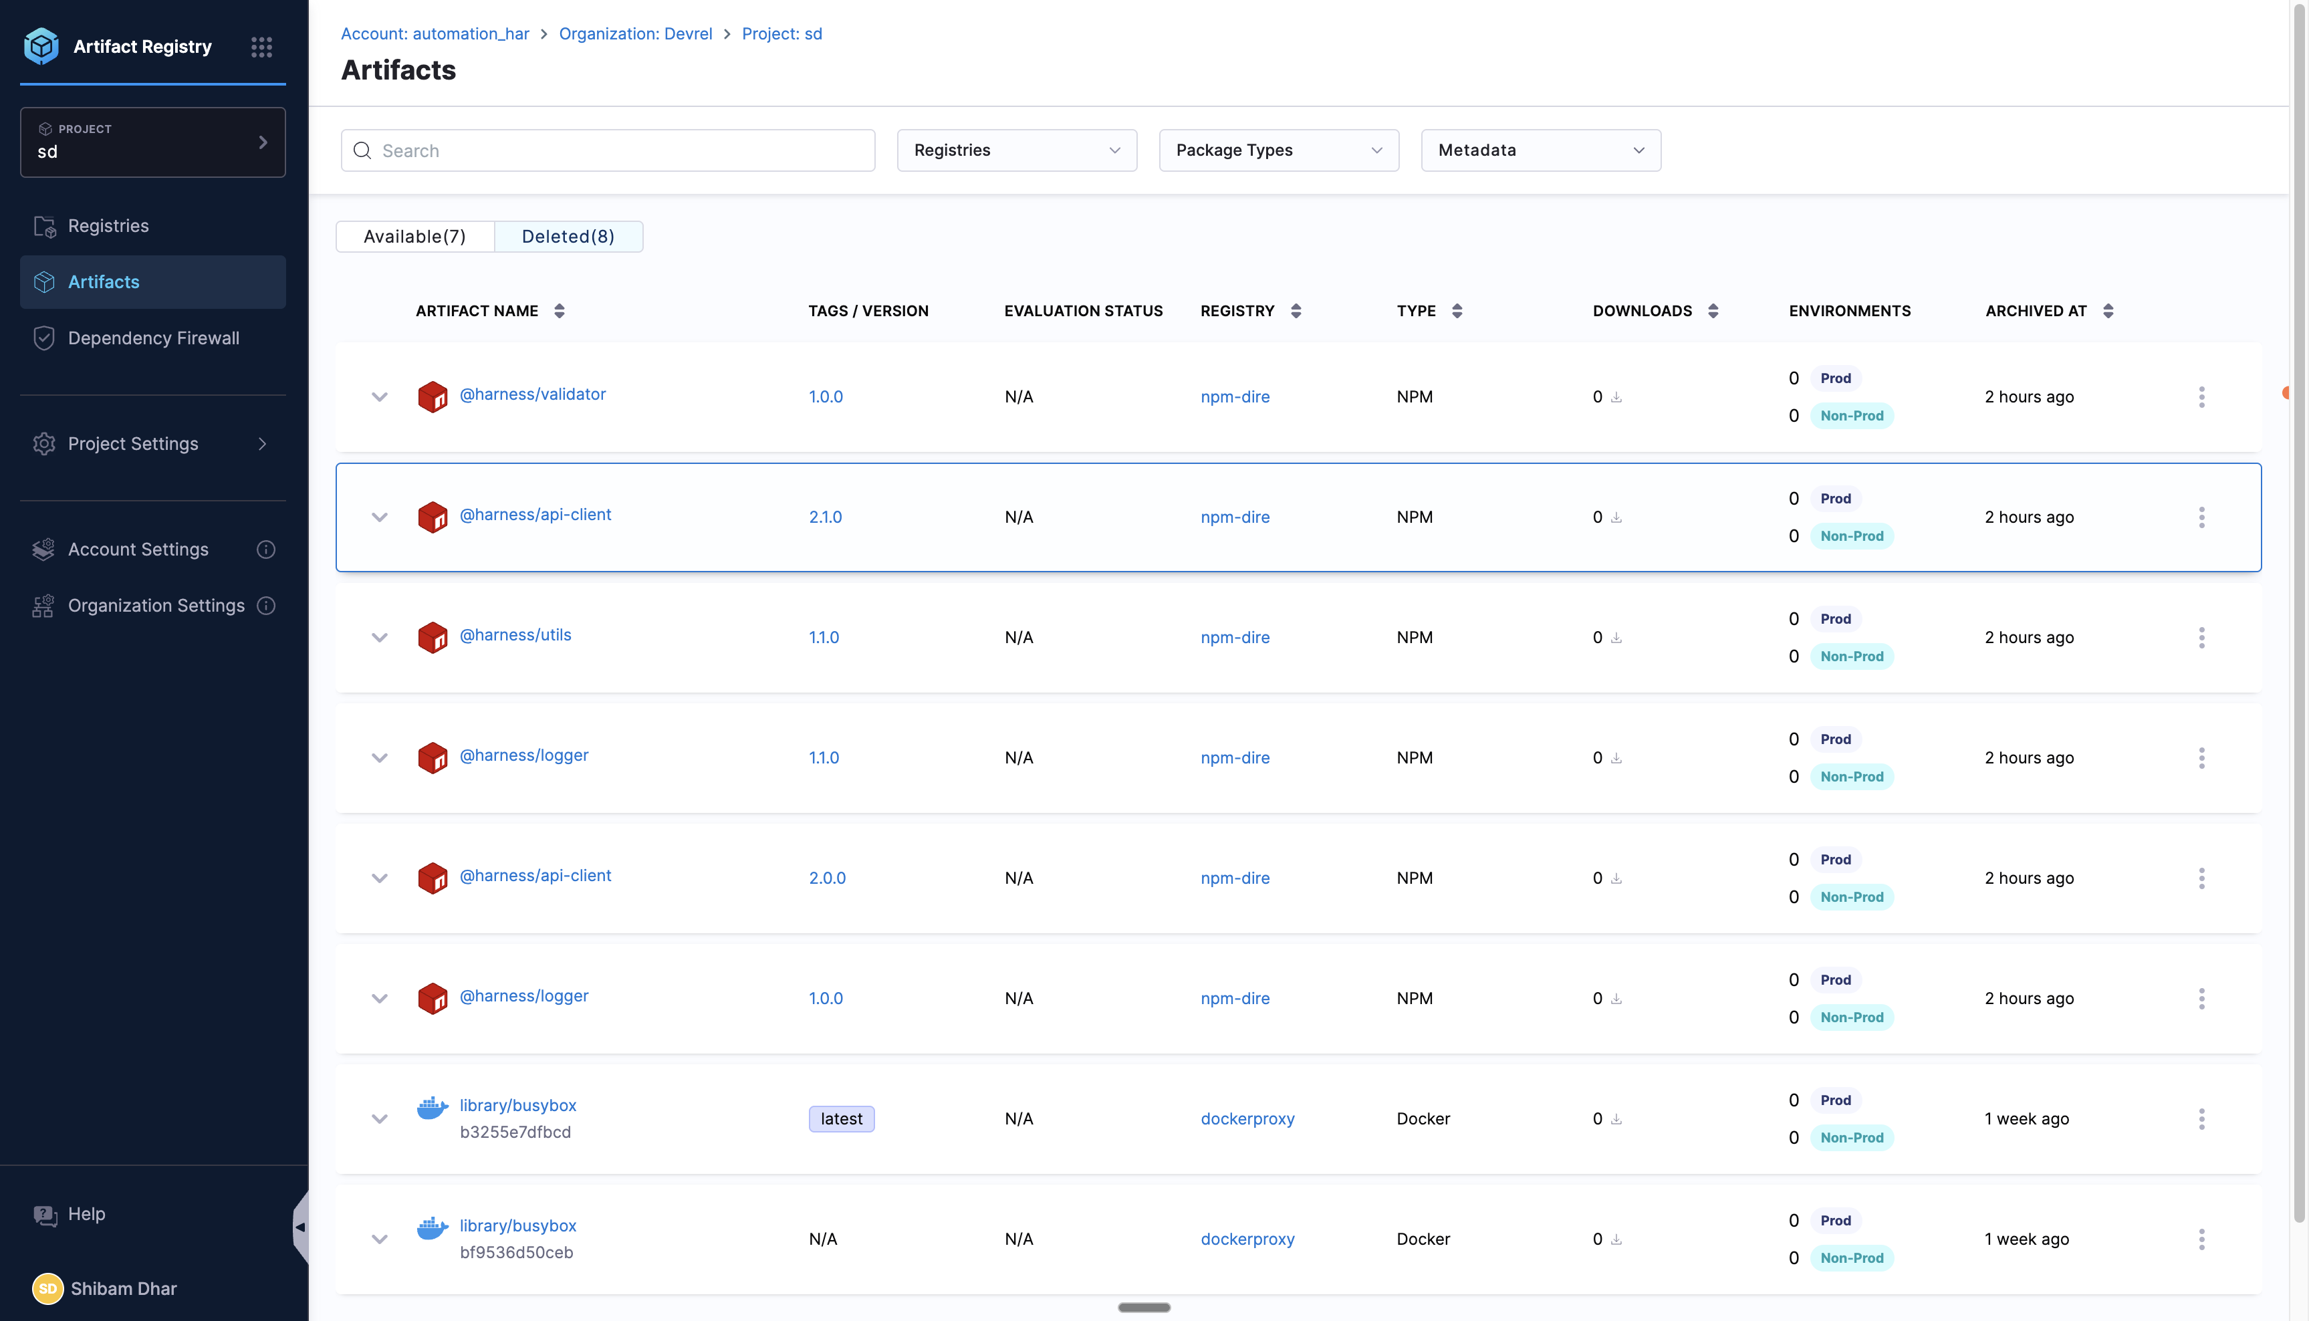Open the Package Types dropdown
The height and width of the screenshot is (1321, 2309).
(1278, 150)
